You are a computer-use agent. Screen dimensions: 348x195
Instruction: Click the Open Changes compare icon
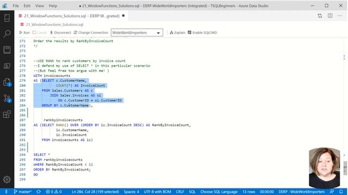pyautogui.click(x=320, y=16)
